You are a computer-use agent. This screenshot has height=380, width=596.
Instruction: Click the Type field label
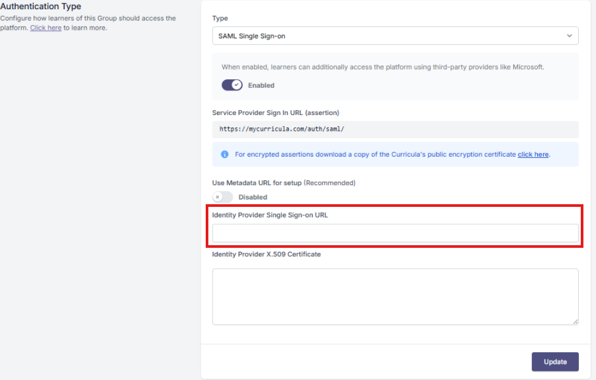(220, 19)
